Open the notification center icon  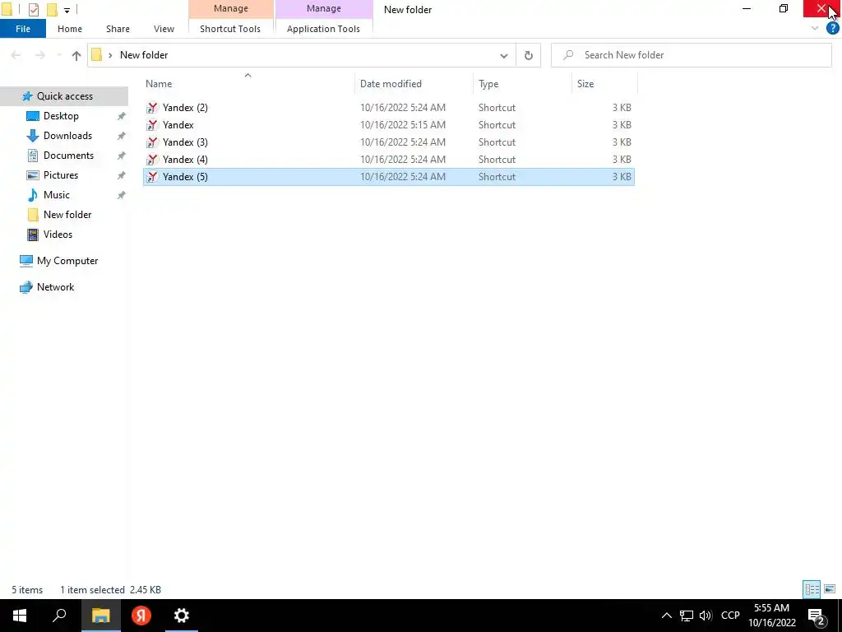817,616
